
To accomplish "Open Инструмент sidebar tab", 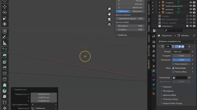I will tap(149, 9).
